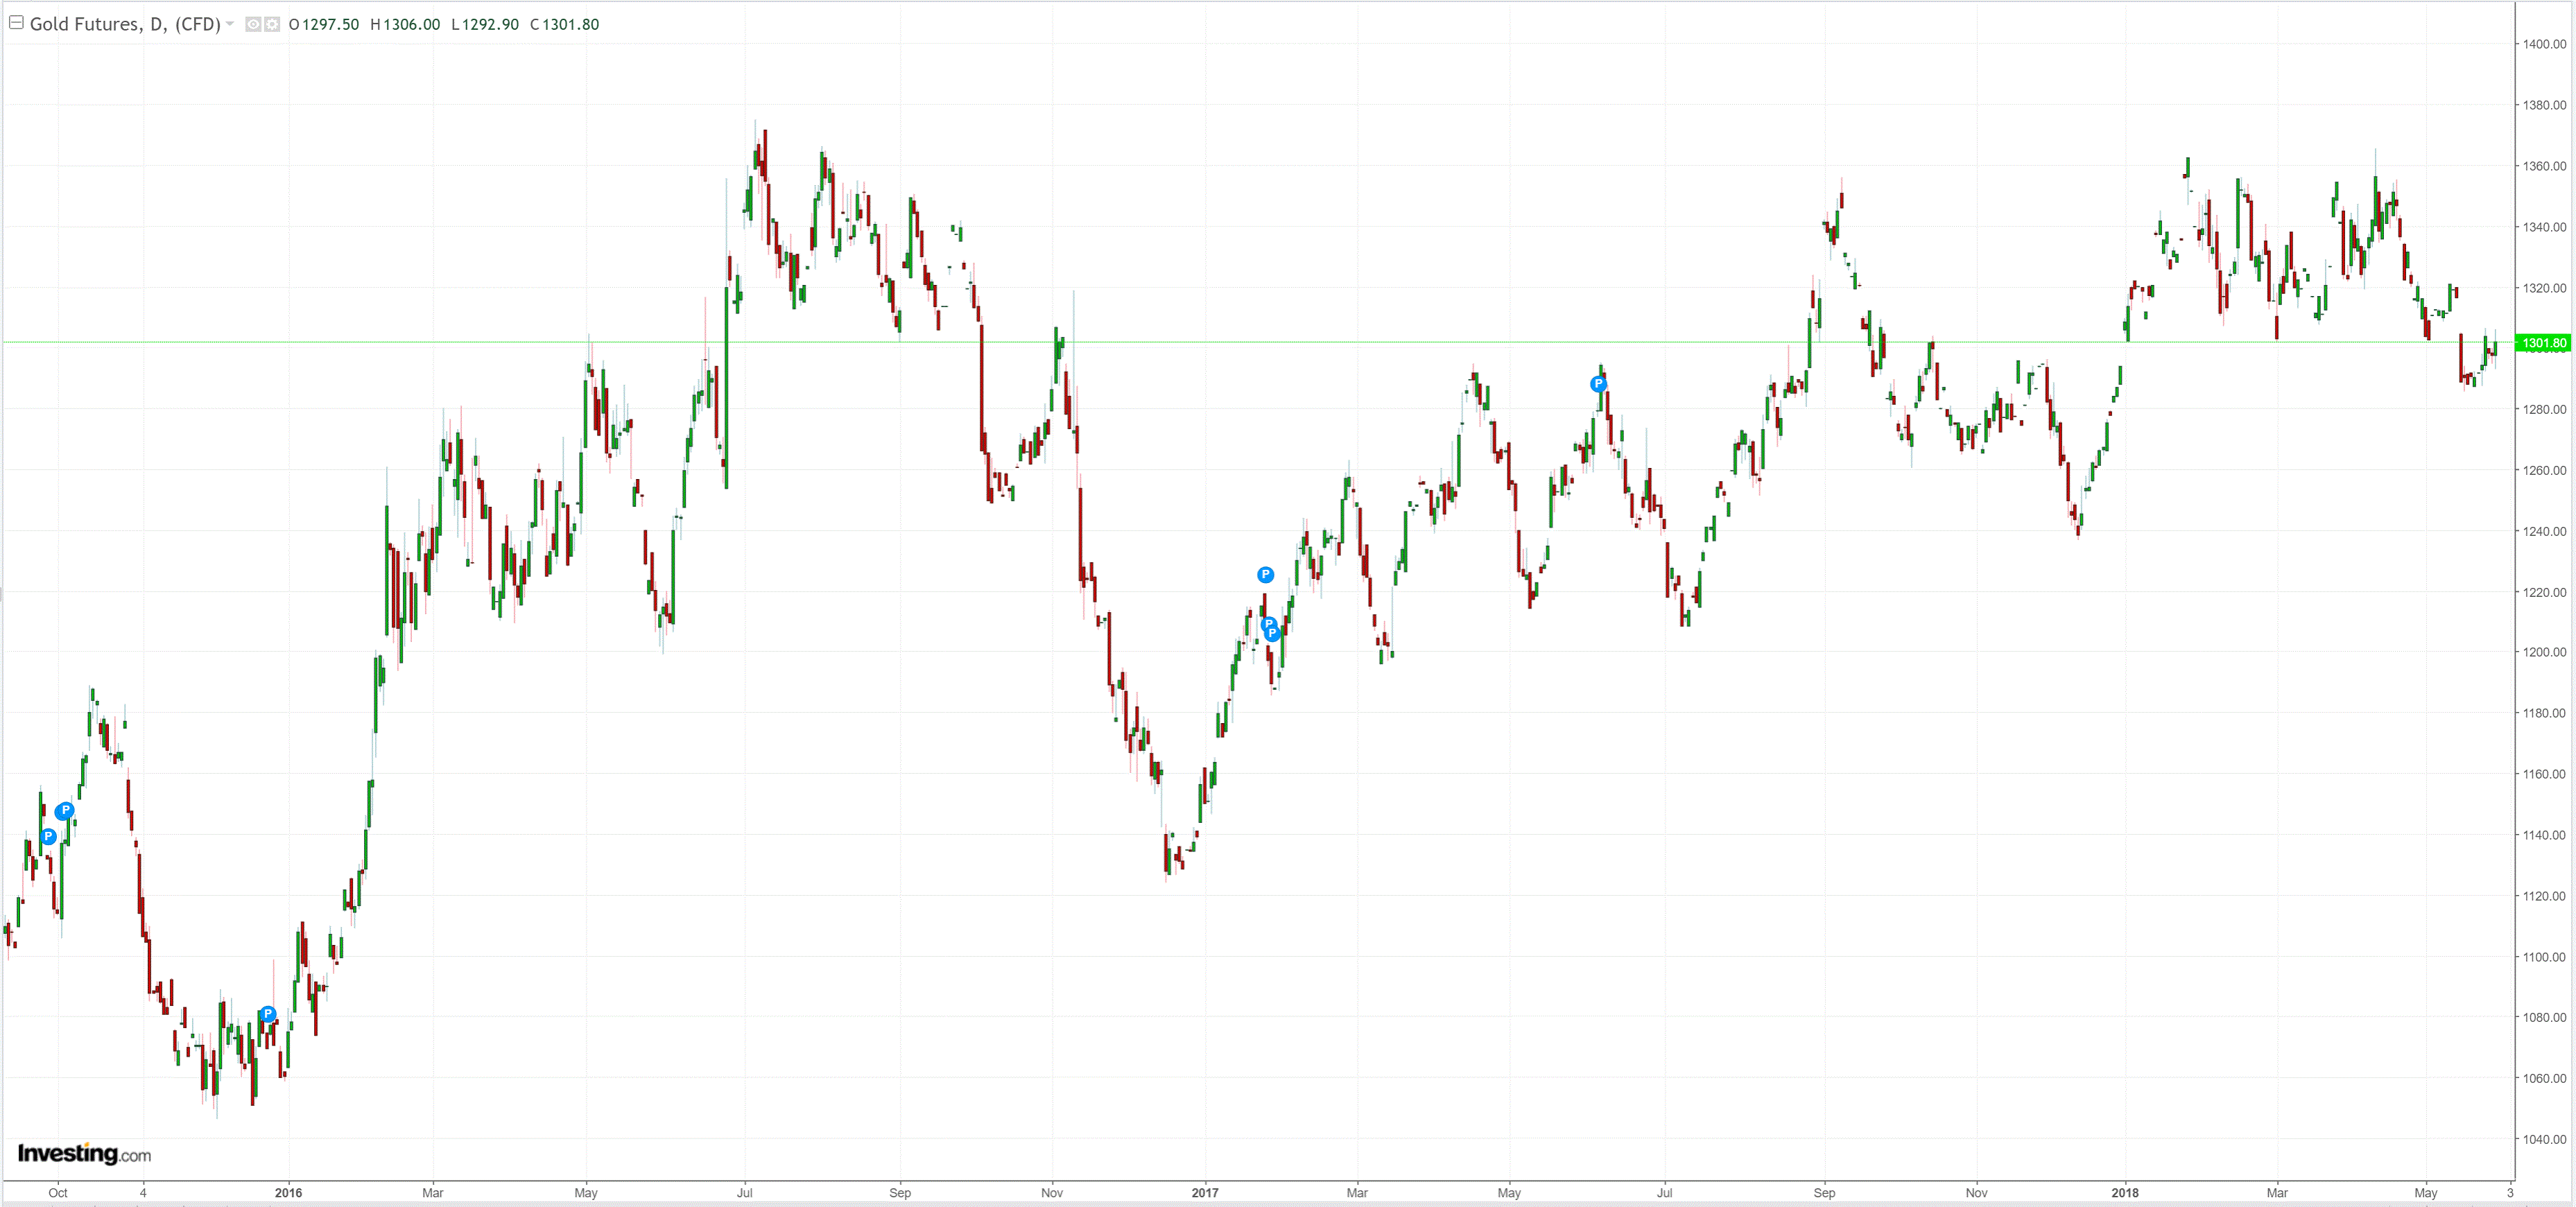Click the 2017 label on time axis

click(x=1205, y=1192)
